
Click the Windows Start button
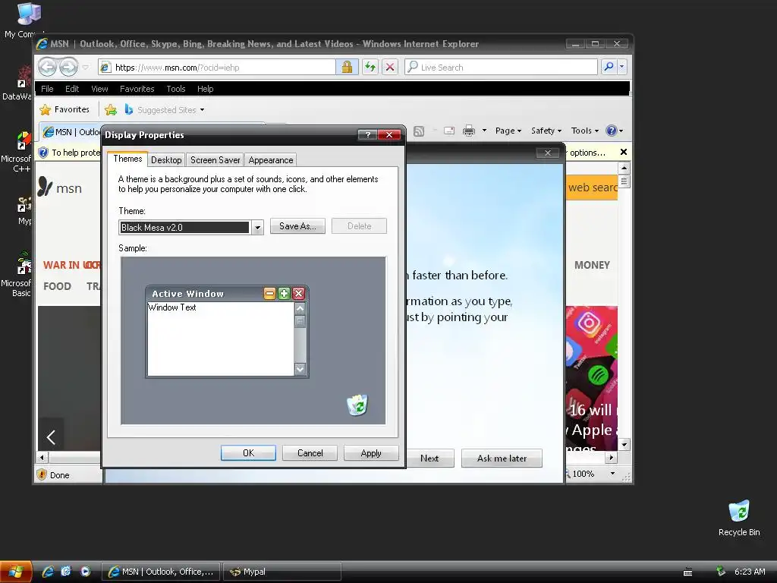tap(16, 572)
